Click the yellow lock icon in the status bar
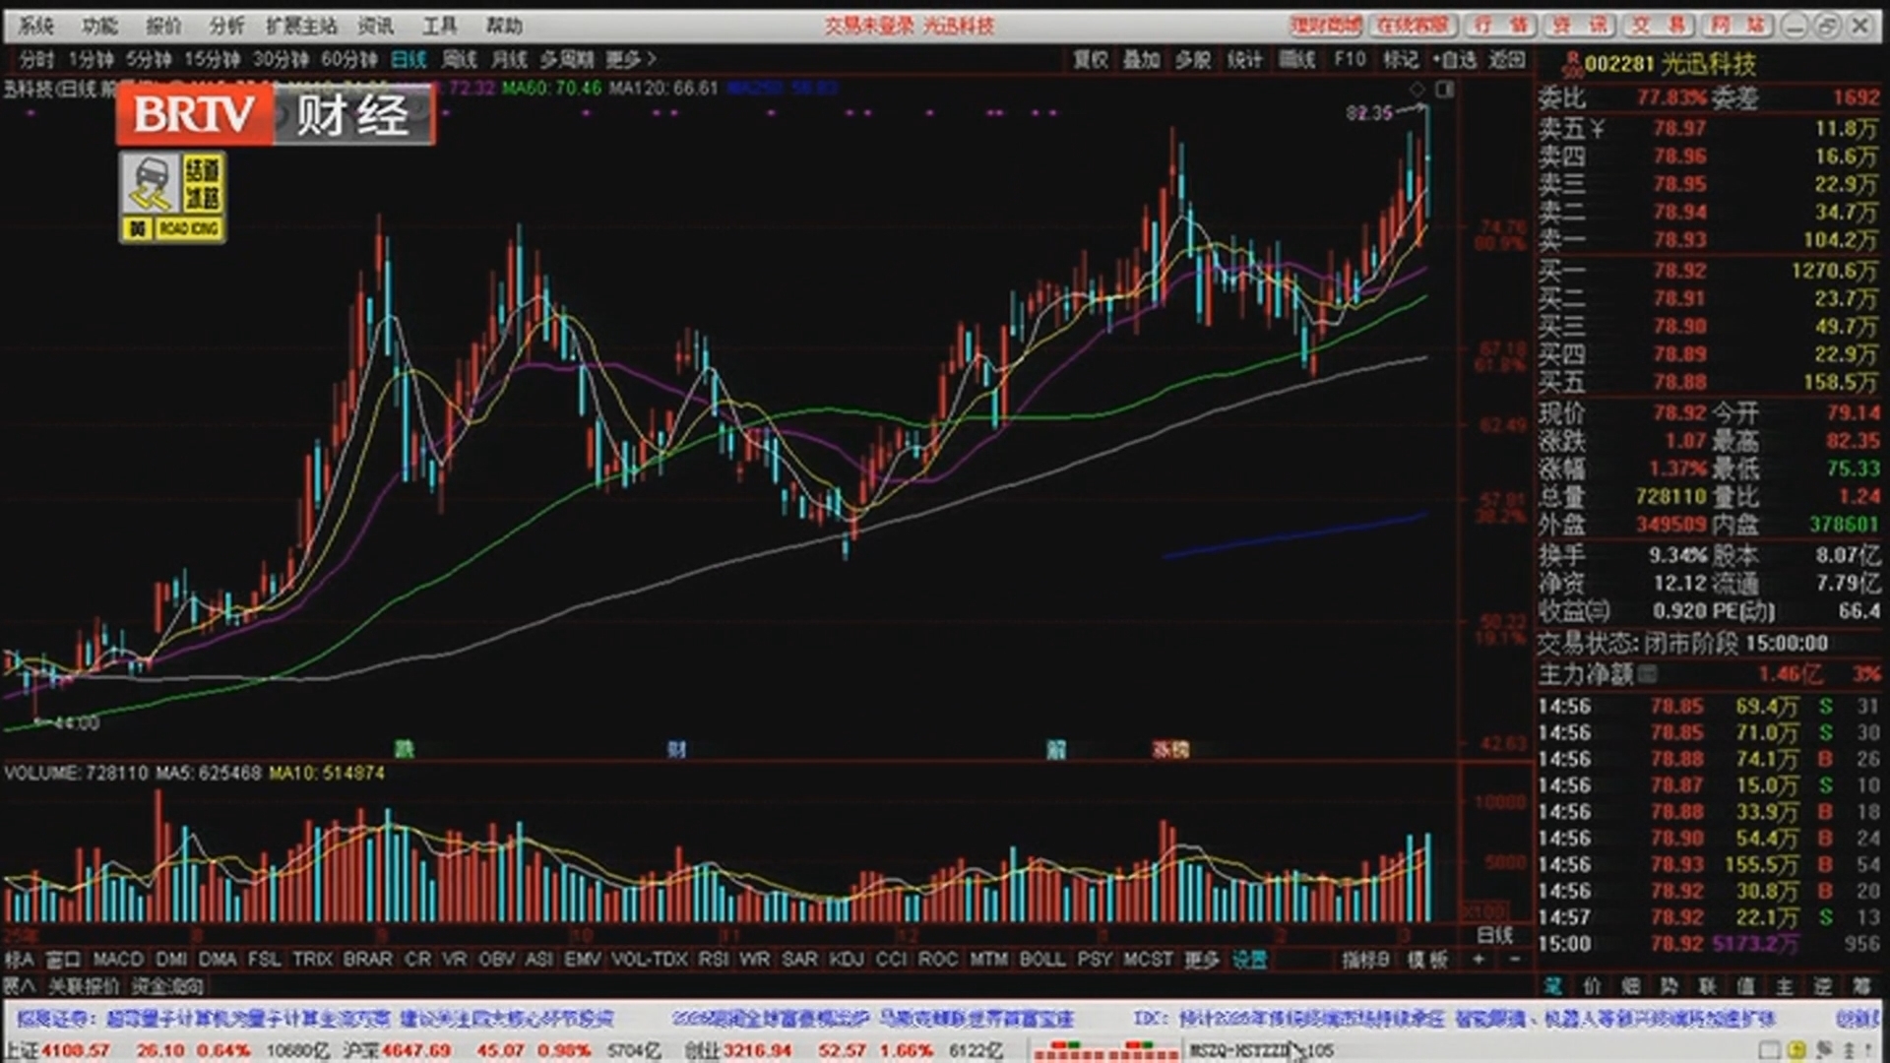This screenshot has width=1890, height=1063. coord(1796,1050)
